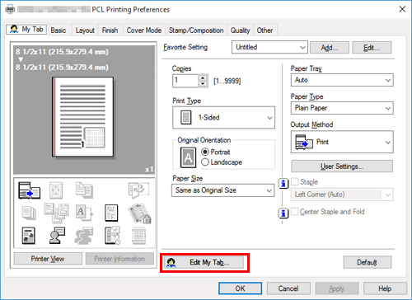The width and height of the screenshot is (412, 300).
Task: Click the greyed group account track icon
Action: click(84, 236)
